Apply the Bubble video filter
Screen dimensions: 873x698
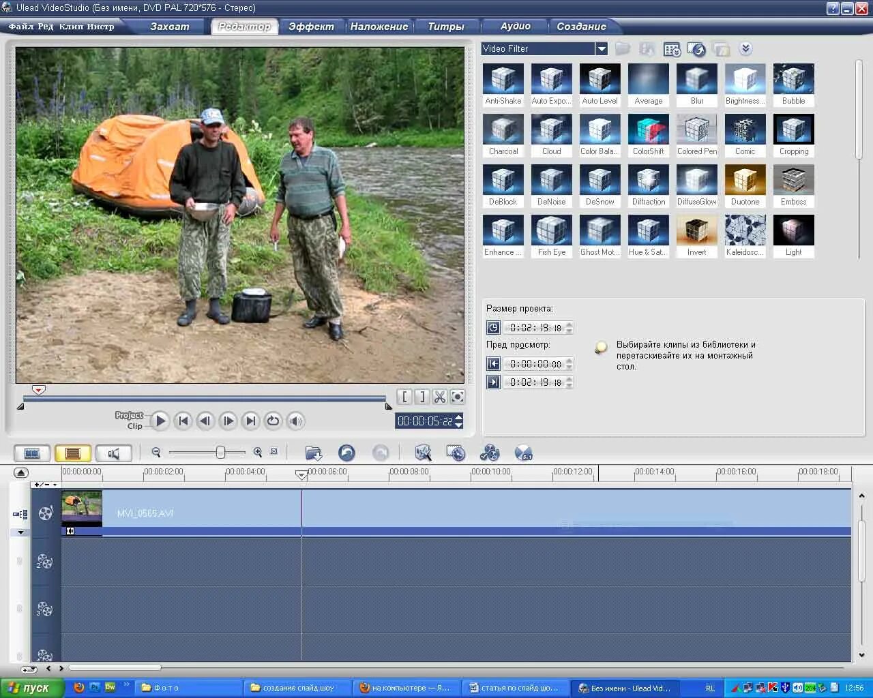tap(793, 78)
